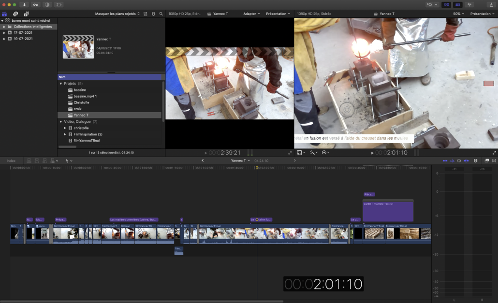Play the event viewer at 2:39:21
Screen dimensions: 498x303
[206, 153]
